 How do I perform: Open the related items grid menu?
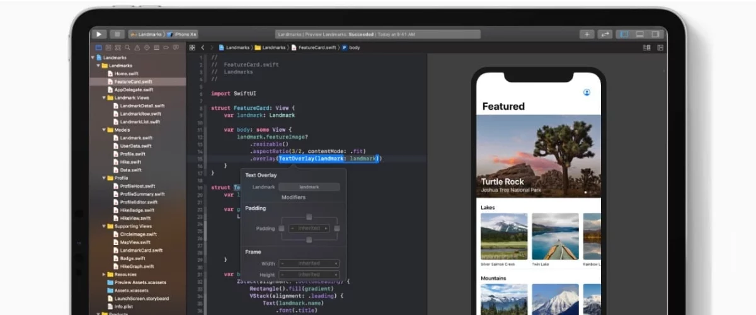(x=192, y=47)
